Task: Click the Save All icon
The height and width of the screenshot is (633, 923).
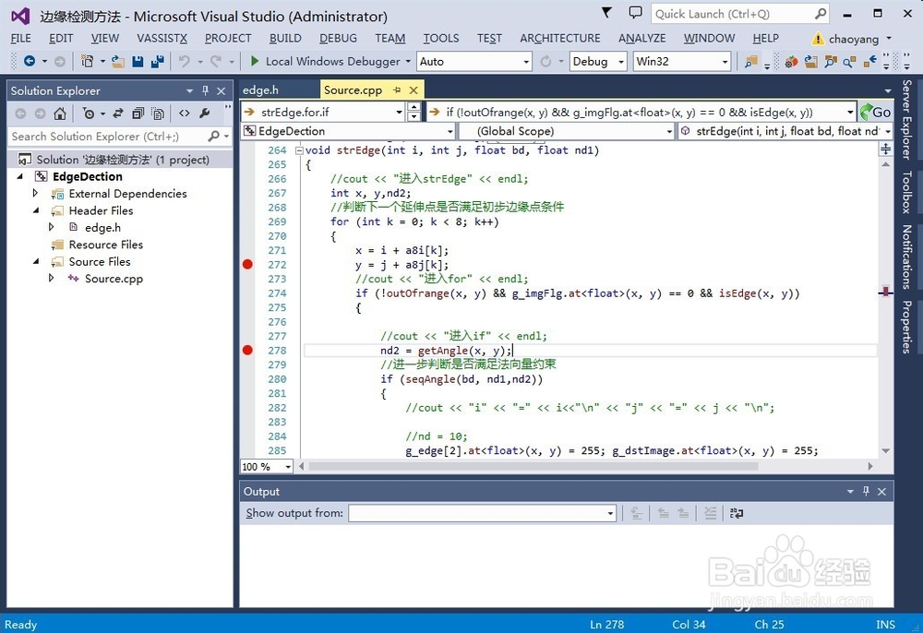Action: pos(157,61)
